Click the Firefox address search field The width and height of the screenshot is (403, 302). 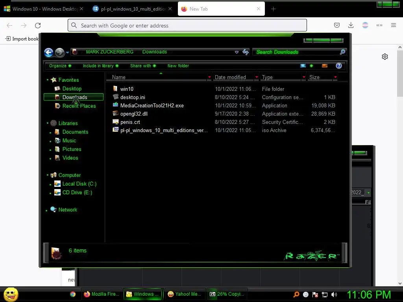click(x=187, y=26)
